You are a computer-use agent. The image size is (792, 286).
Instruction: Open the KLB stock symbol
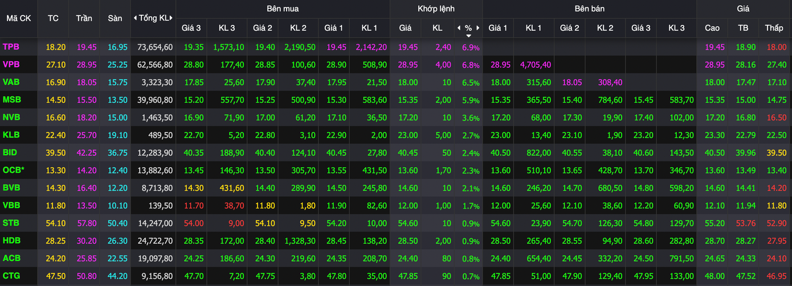tap(11, 135)
